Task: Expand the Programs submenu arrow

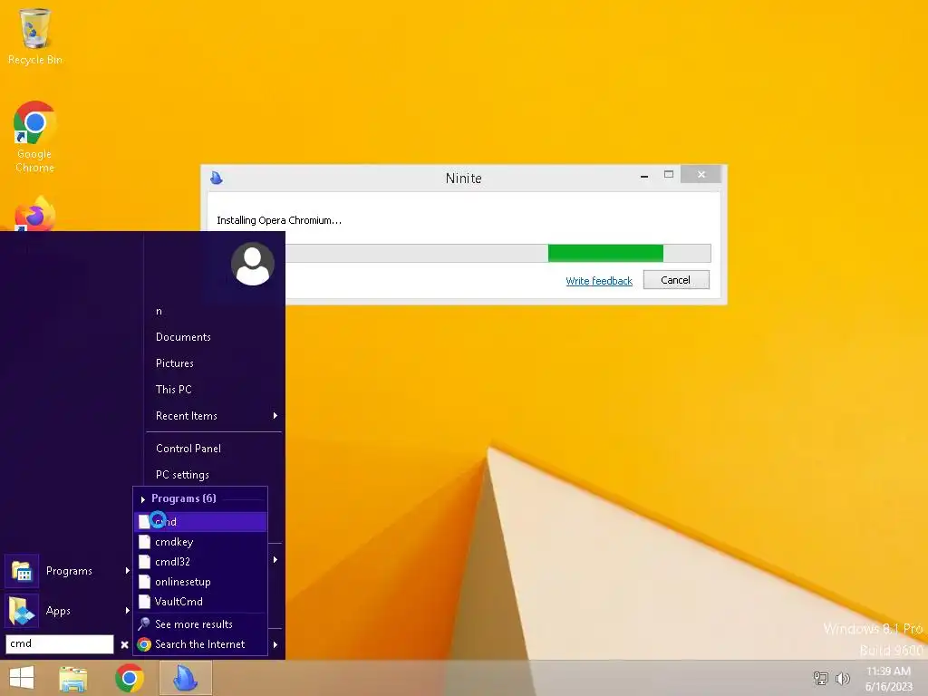Action: (x=127, y=571)
